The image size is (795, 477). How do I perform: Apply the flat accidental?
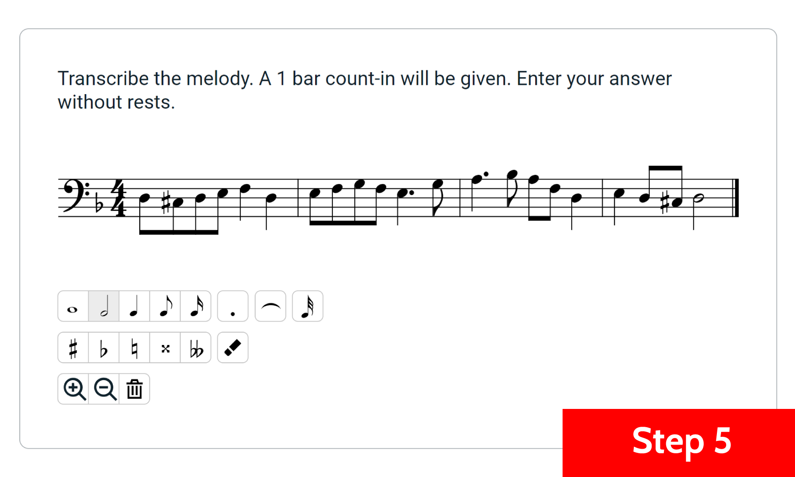(104, 348)
